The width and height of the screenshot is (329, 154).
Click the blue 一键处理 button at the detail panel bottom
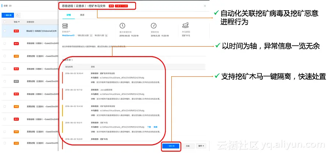[x=171, y=146]
